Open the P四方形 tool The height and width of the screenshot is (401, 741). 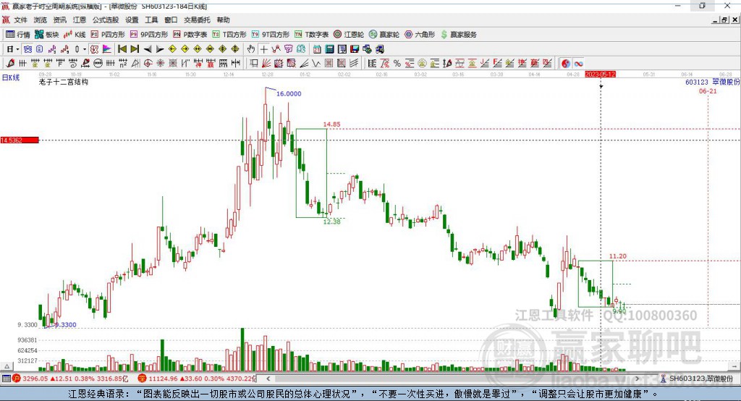pos(108,35)
